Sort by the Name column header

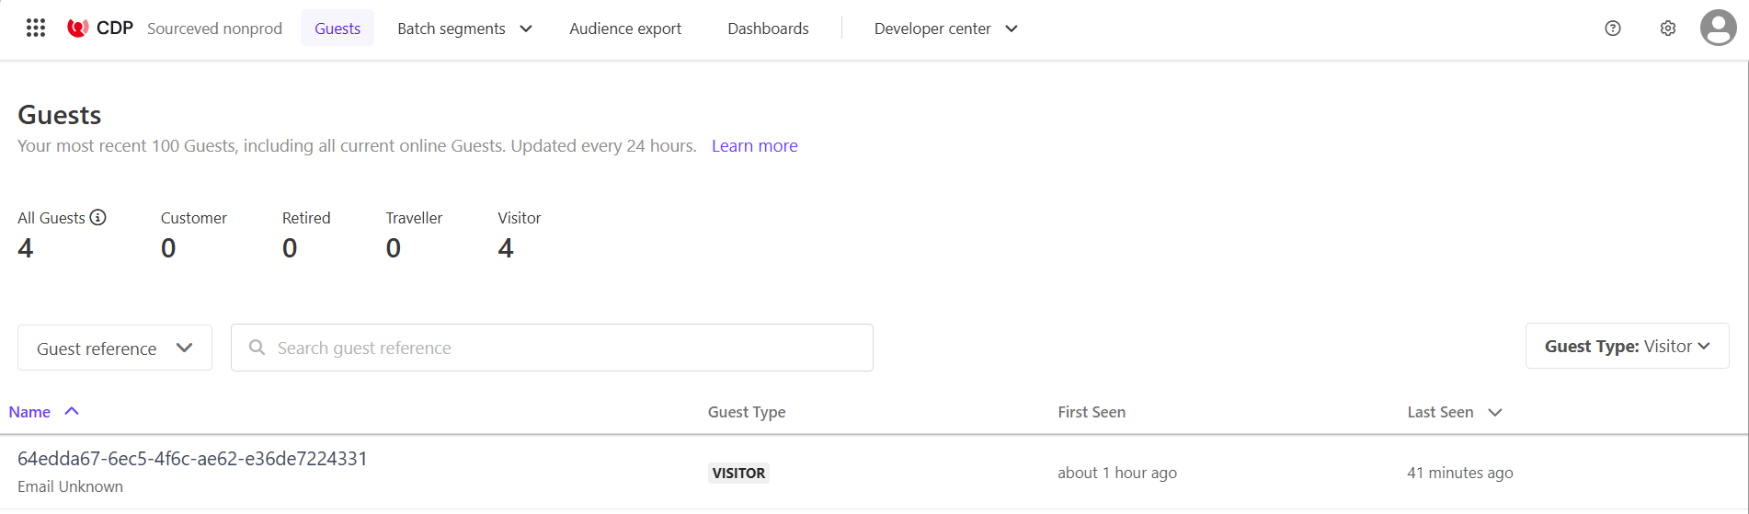29,413
